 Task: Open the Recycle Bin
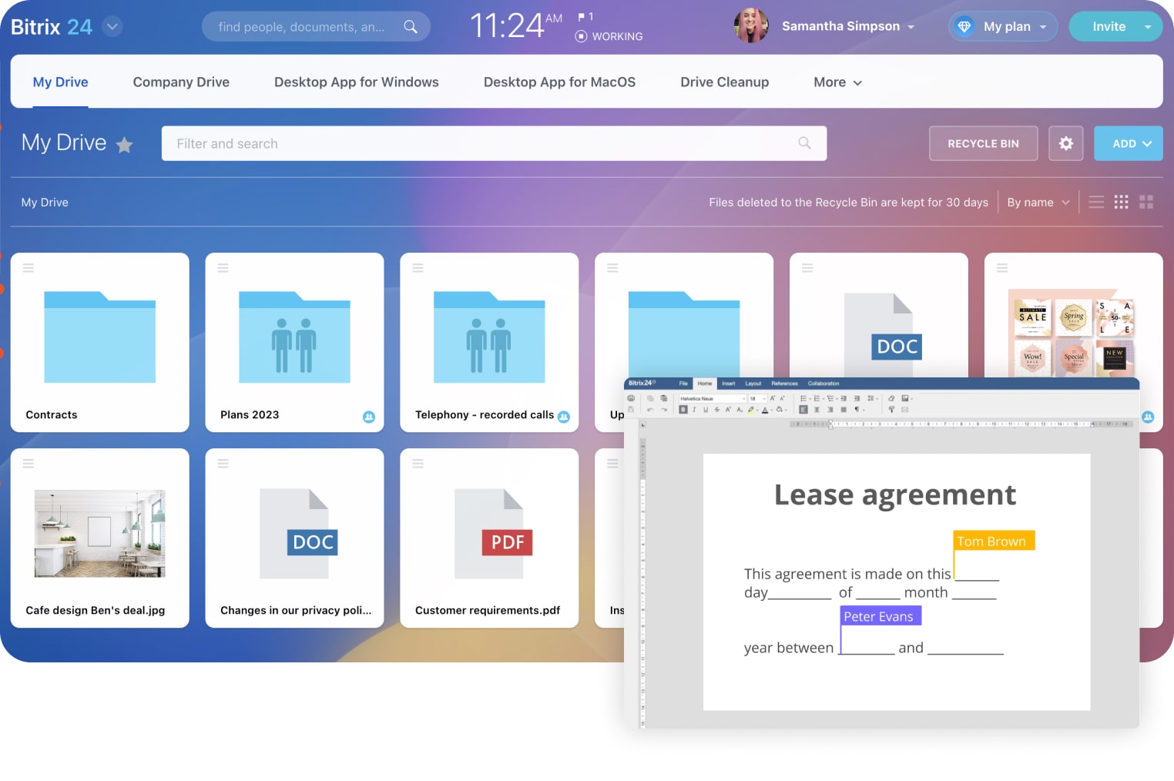(x=983, y=143)
